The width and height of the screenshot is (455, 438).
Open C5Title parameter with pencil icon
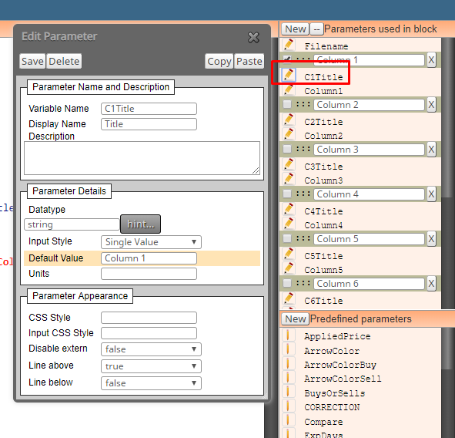pyautogui.click(x=289, y=254)
